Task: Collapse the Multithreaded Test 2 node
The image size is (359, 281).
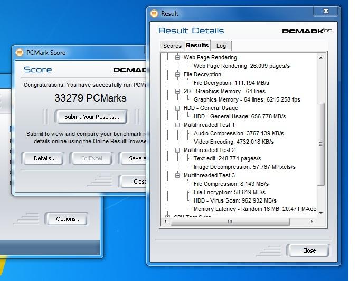Action: click(177, 150)
